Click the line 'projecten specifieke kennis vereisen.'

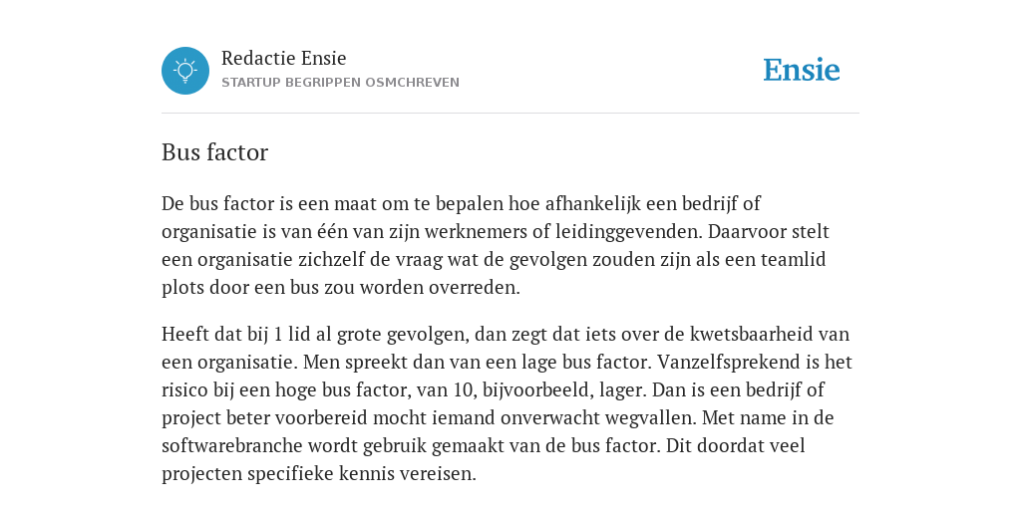click(319, 473)
